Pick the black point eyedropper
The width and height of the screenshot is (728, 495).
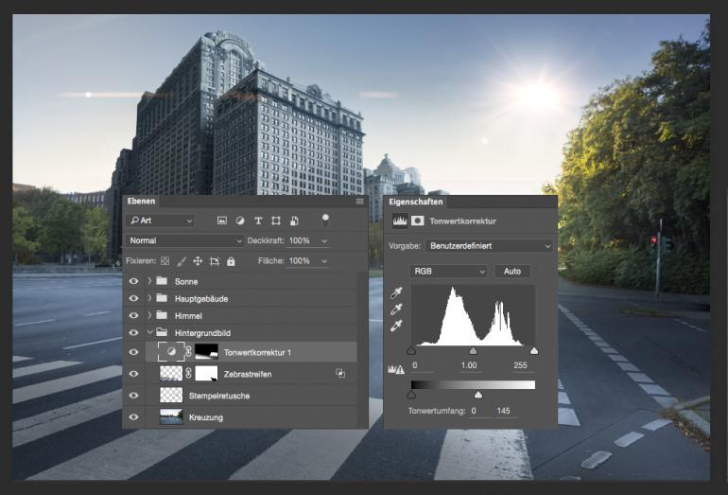point(396,292)
